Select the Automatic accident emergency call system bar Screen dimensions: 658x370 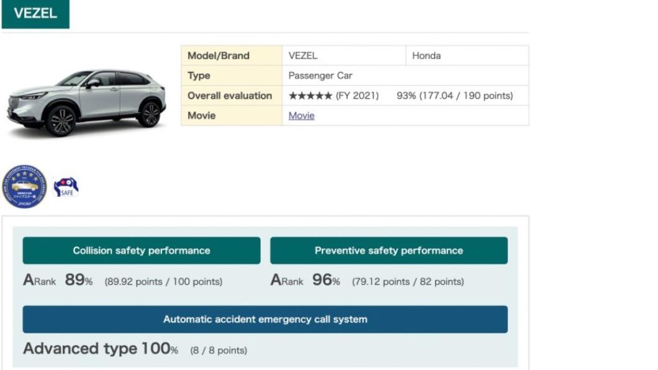265,319
